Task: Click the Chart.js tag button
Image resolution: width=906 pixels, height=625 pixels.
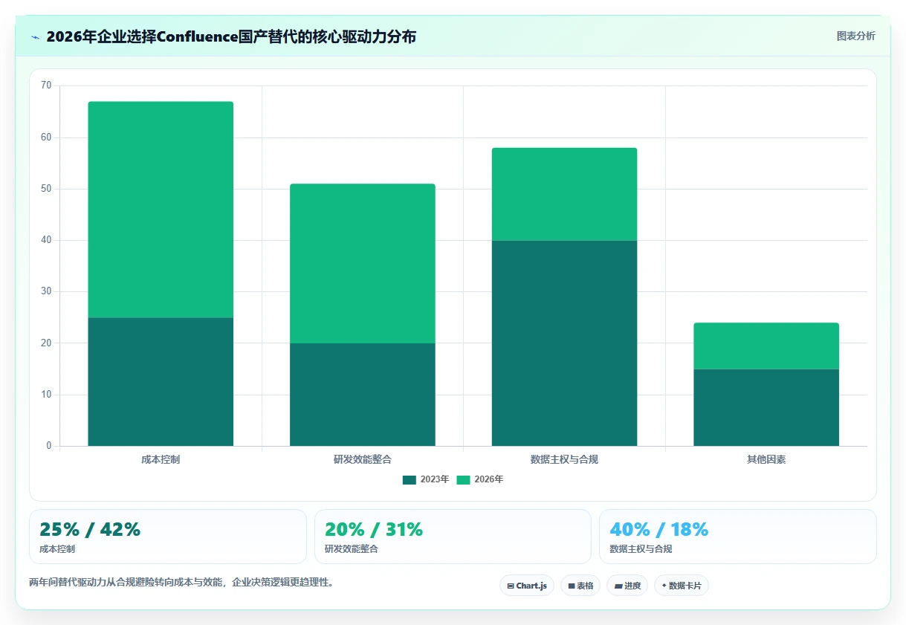Action: (527, 586)
